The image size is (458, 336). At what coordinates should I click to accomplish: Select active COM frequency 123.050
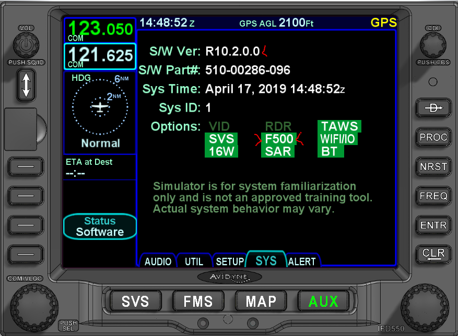(100, 30)
